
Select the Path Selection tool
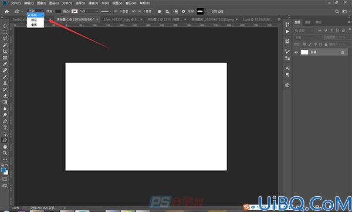[x=5, y=134]
